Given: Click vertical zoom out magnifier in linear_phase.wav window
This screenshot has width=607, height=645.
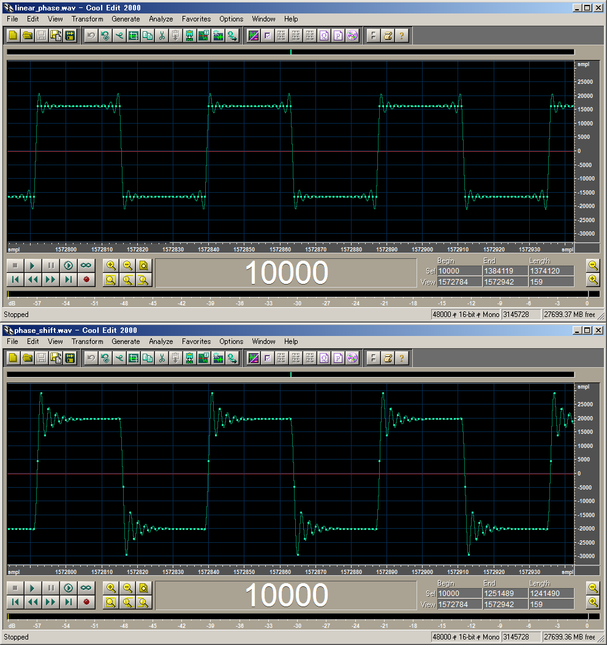Looking at the screenshot, I should click(593, 266).
